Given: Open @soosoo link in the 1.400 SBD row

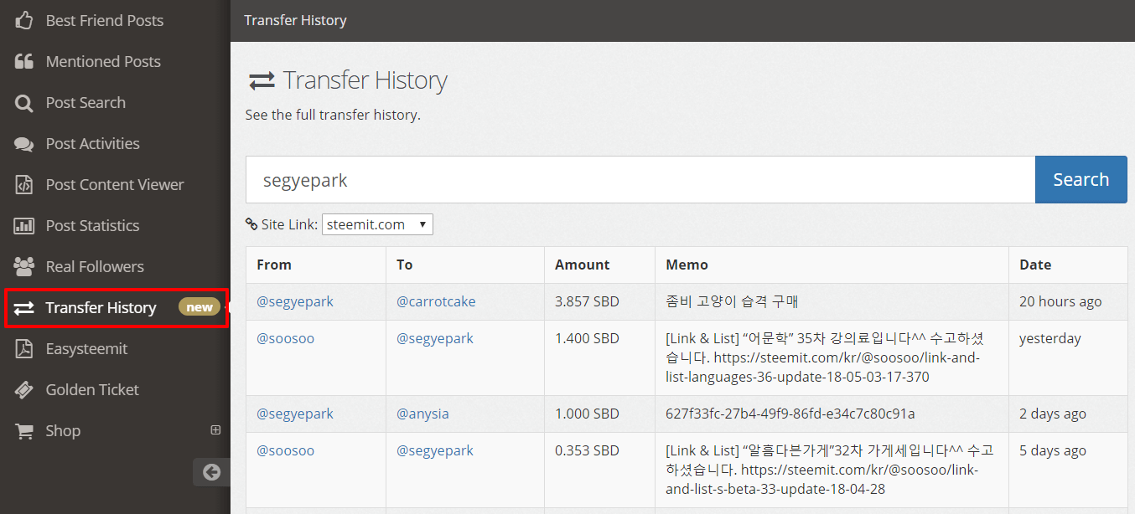Looking at the screenshot, I should coord(286,338).
